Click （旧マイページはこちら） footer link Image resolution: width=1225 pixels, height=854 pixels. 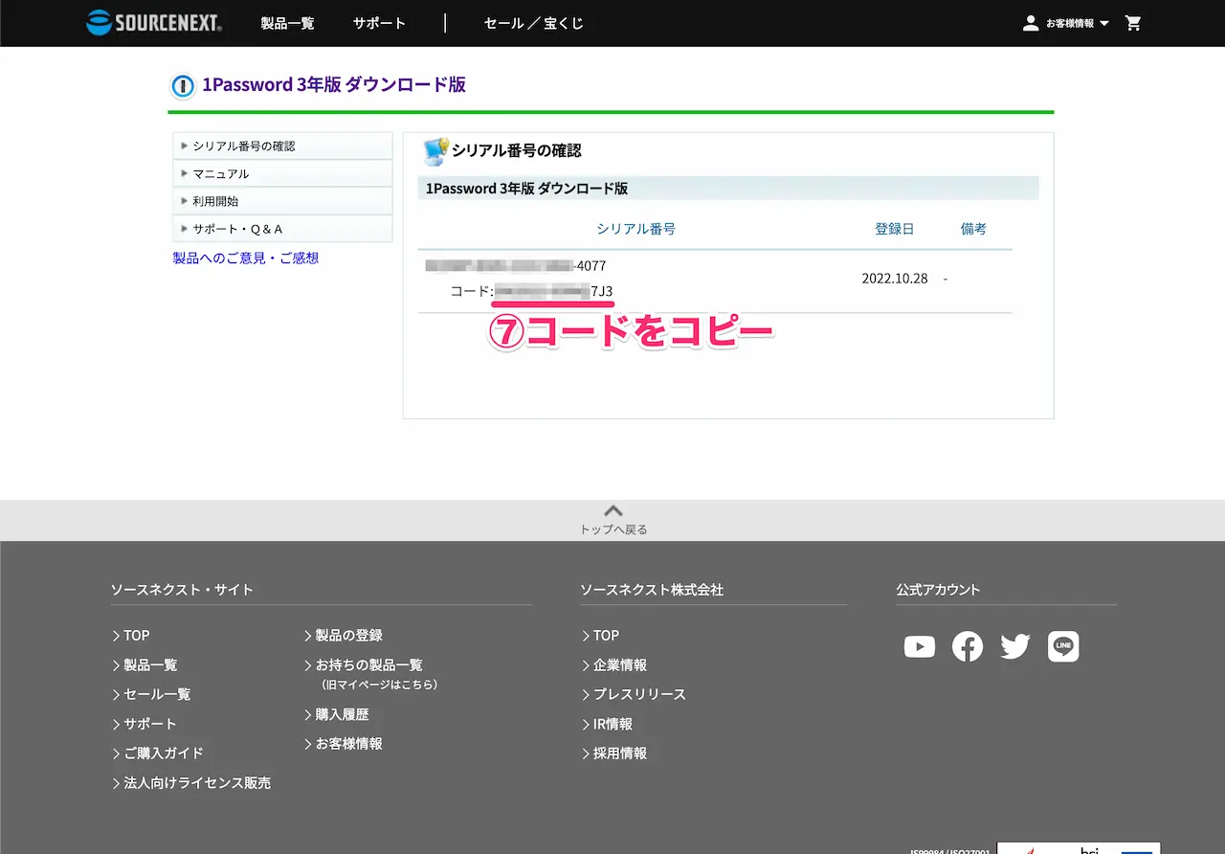[x=379, y=685]
